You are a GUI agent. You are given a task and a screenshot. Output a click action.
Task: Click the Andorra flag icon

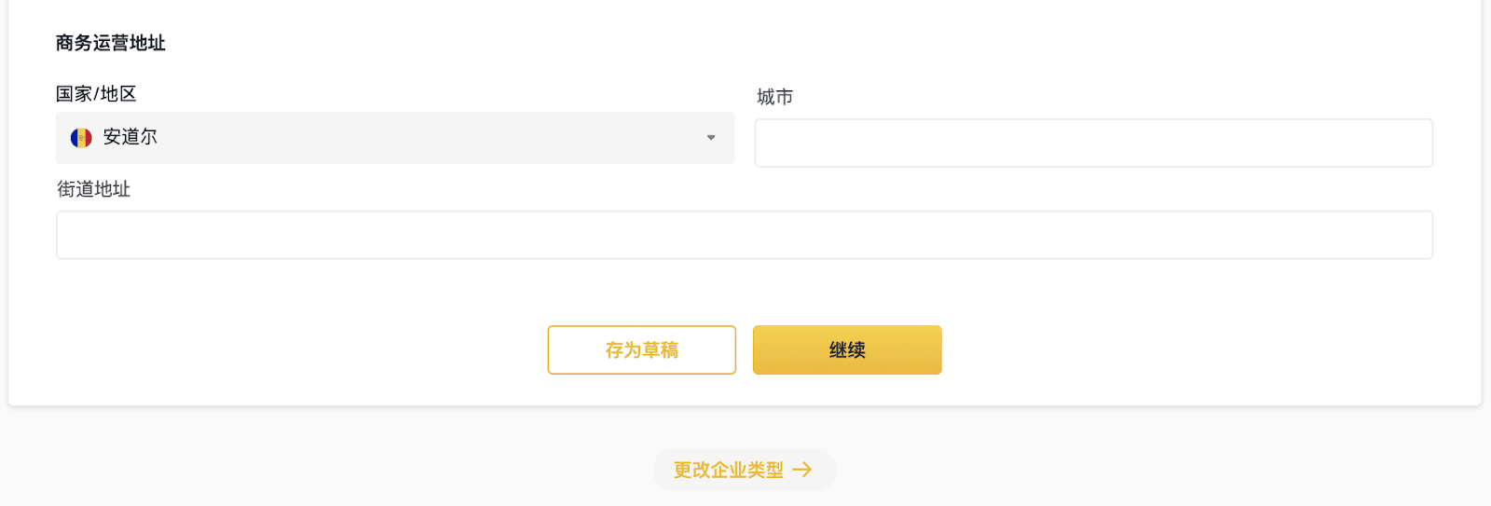[x=81, y=138]
